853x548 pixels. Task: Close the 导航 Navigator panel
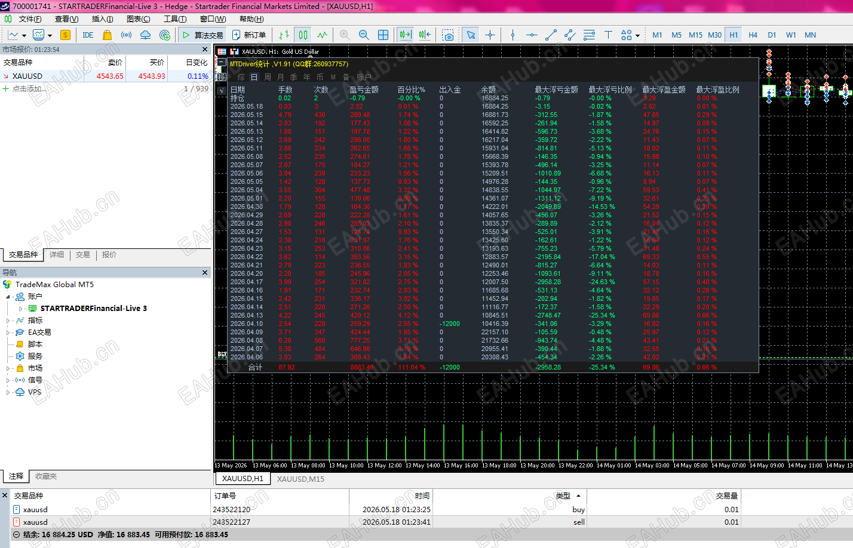[205, 273]
